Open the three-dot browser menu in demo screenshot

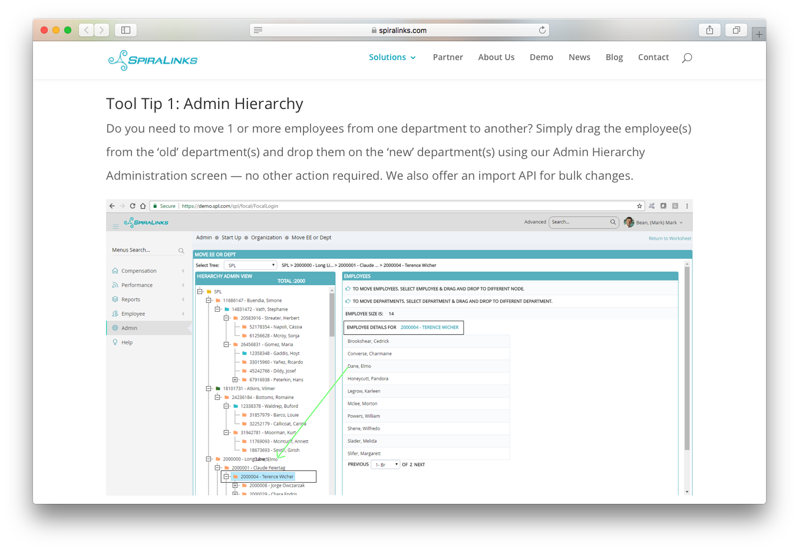(687, 206)
